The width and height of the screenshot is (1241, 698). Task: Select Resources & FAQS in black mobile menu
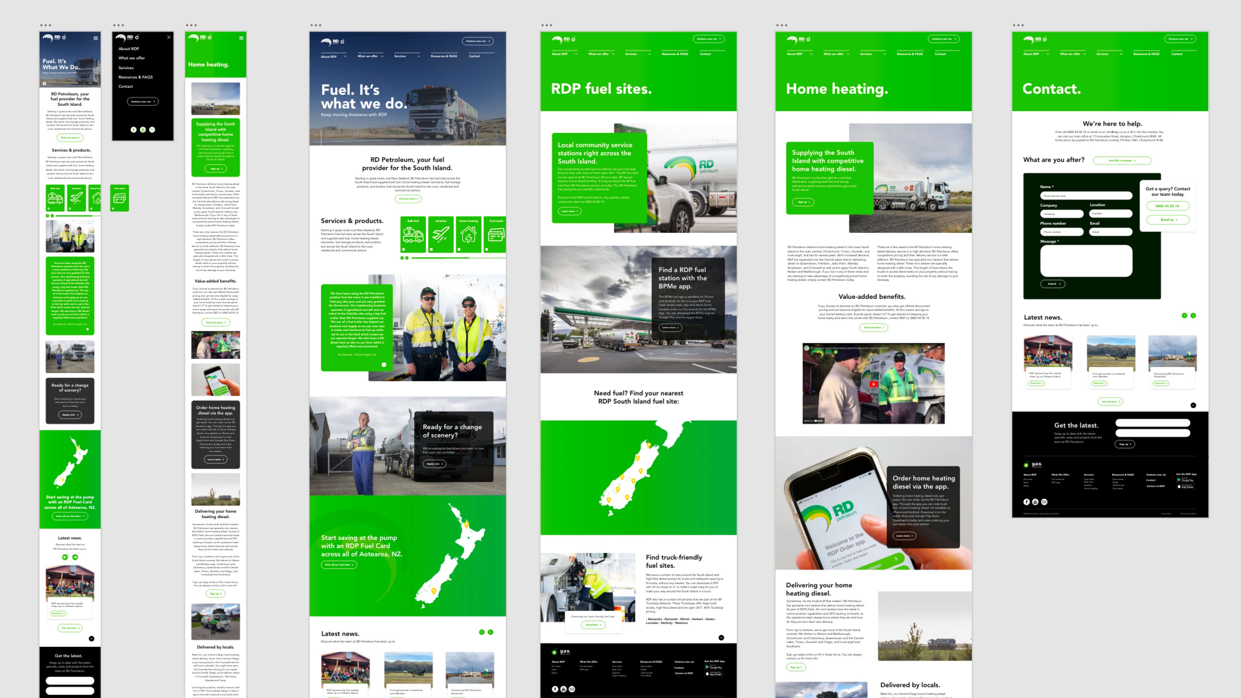coord(135,77)
